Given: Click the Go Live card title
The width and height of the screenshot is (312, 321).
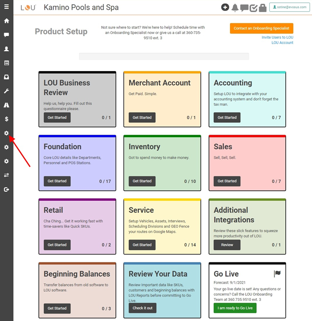Looking at the screenshot, I should (x=226, y=274).
